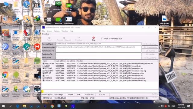Screen dimensions: 193x109
Task: Select the Download tab
Action: 46,34
